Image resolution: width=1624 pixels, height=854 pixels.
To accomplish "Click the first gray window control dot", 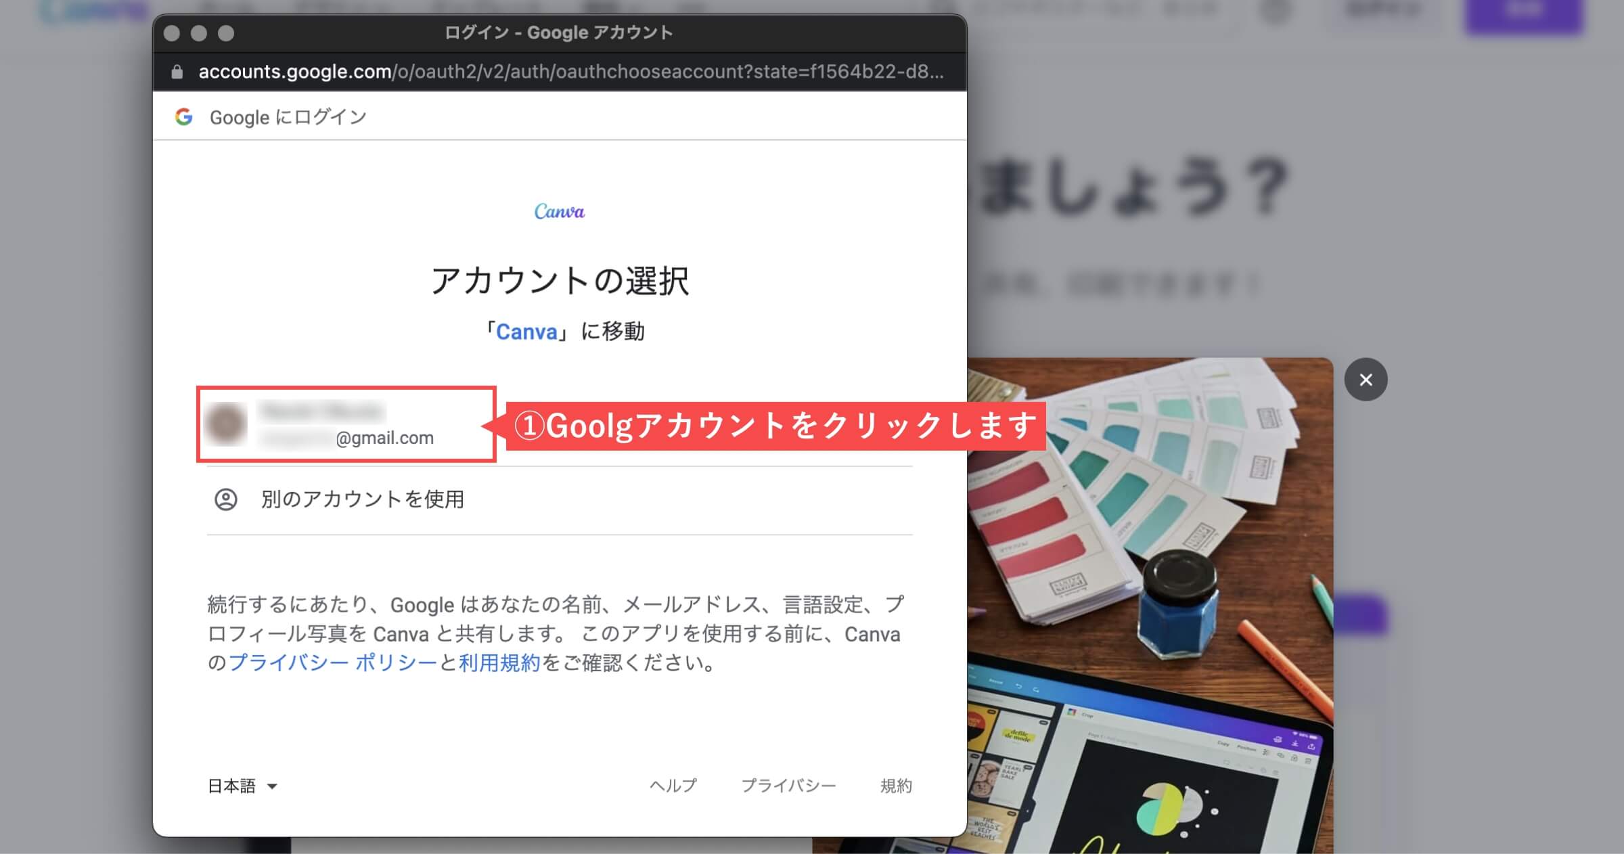I will (172, 33).
